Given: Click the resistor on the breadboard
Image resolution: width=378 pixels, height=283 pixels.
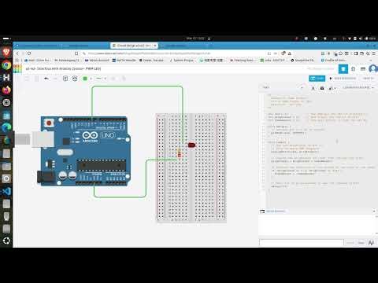Looking at the screenshot, I should tap(180, 153).
